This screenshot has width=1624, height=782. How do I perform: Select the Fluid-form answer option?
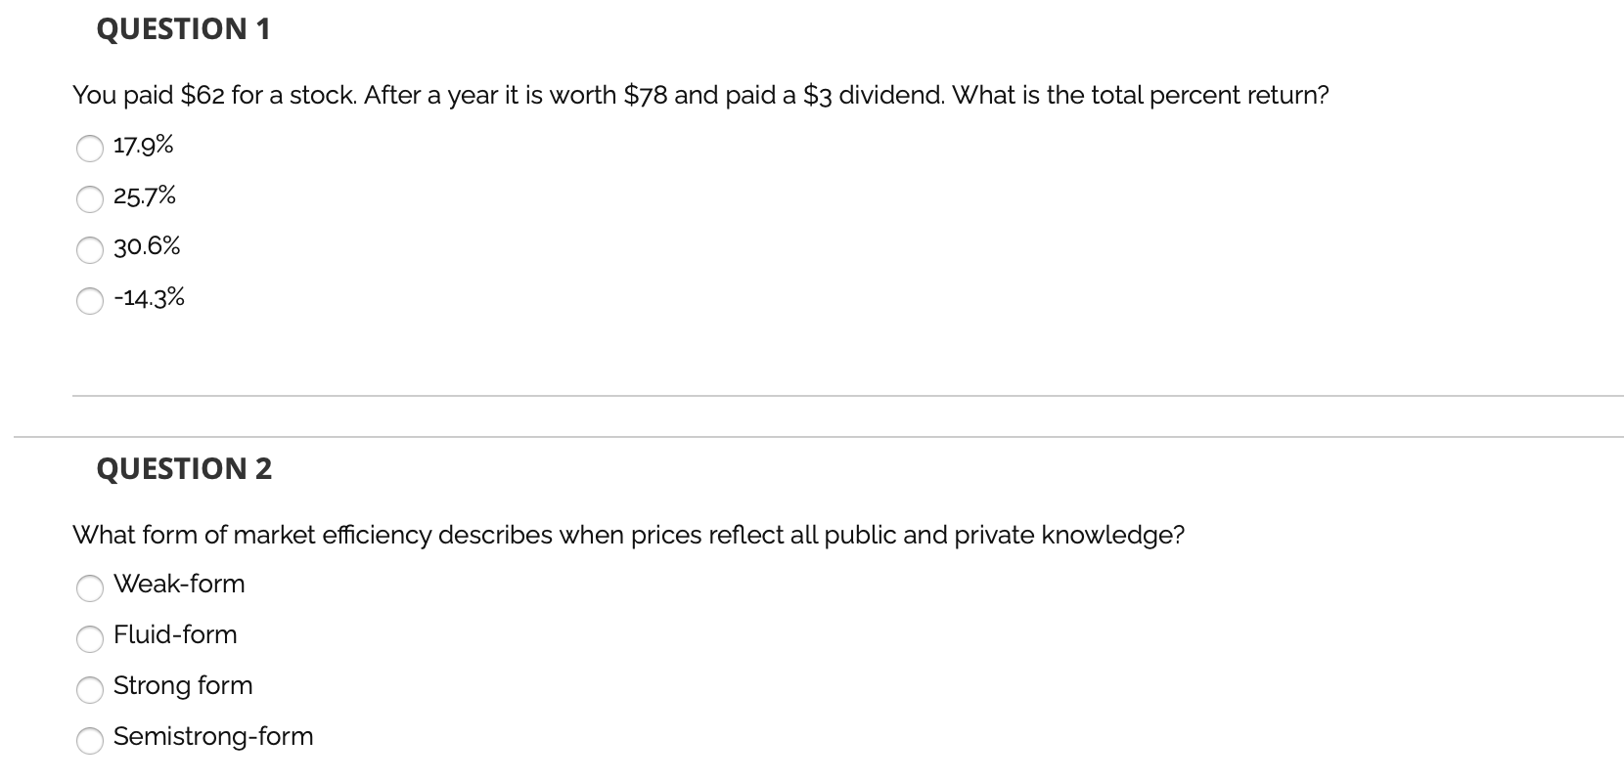(x=90, y=639)
